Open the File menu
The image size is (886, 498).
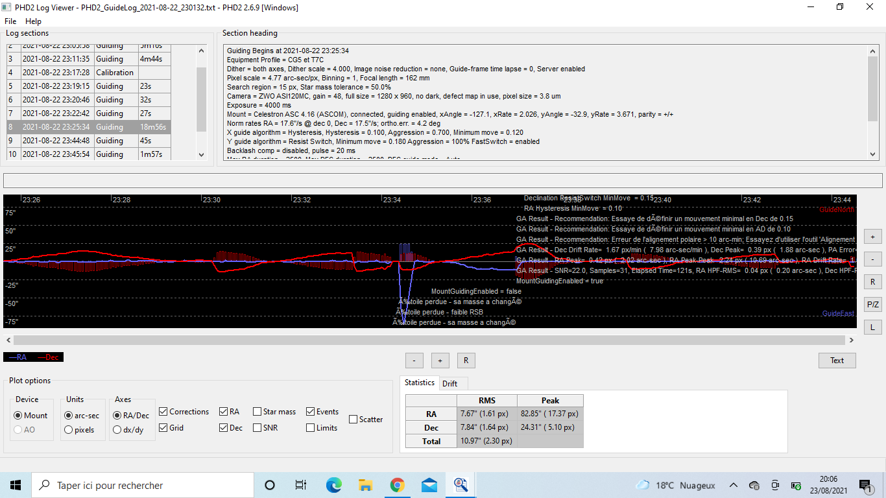click(10, 21)
